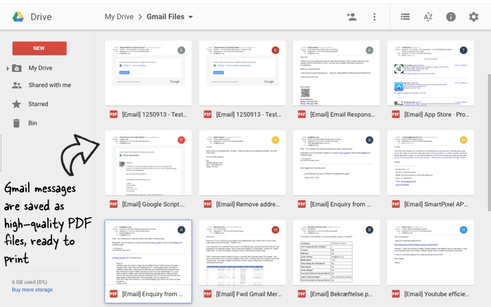Click the Google Drive logo icon
Image resolution: width=491 pixels, height=307 pixels.
18,16
